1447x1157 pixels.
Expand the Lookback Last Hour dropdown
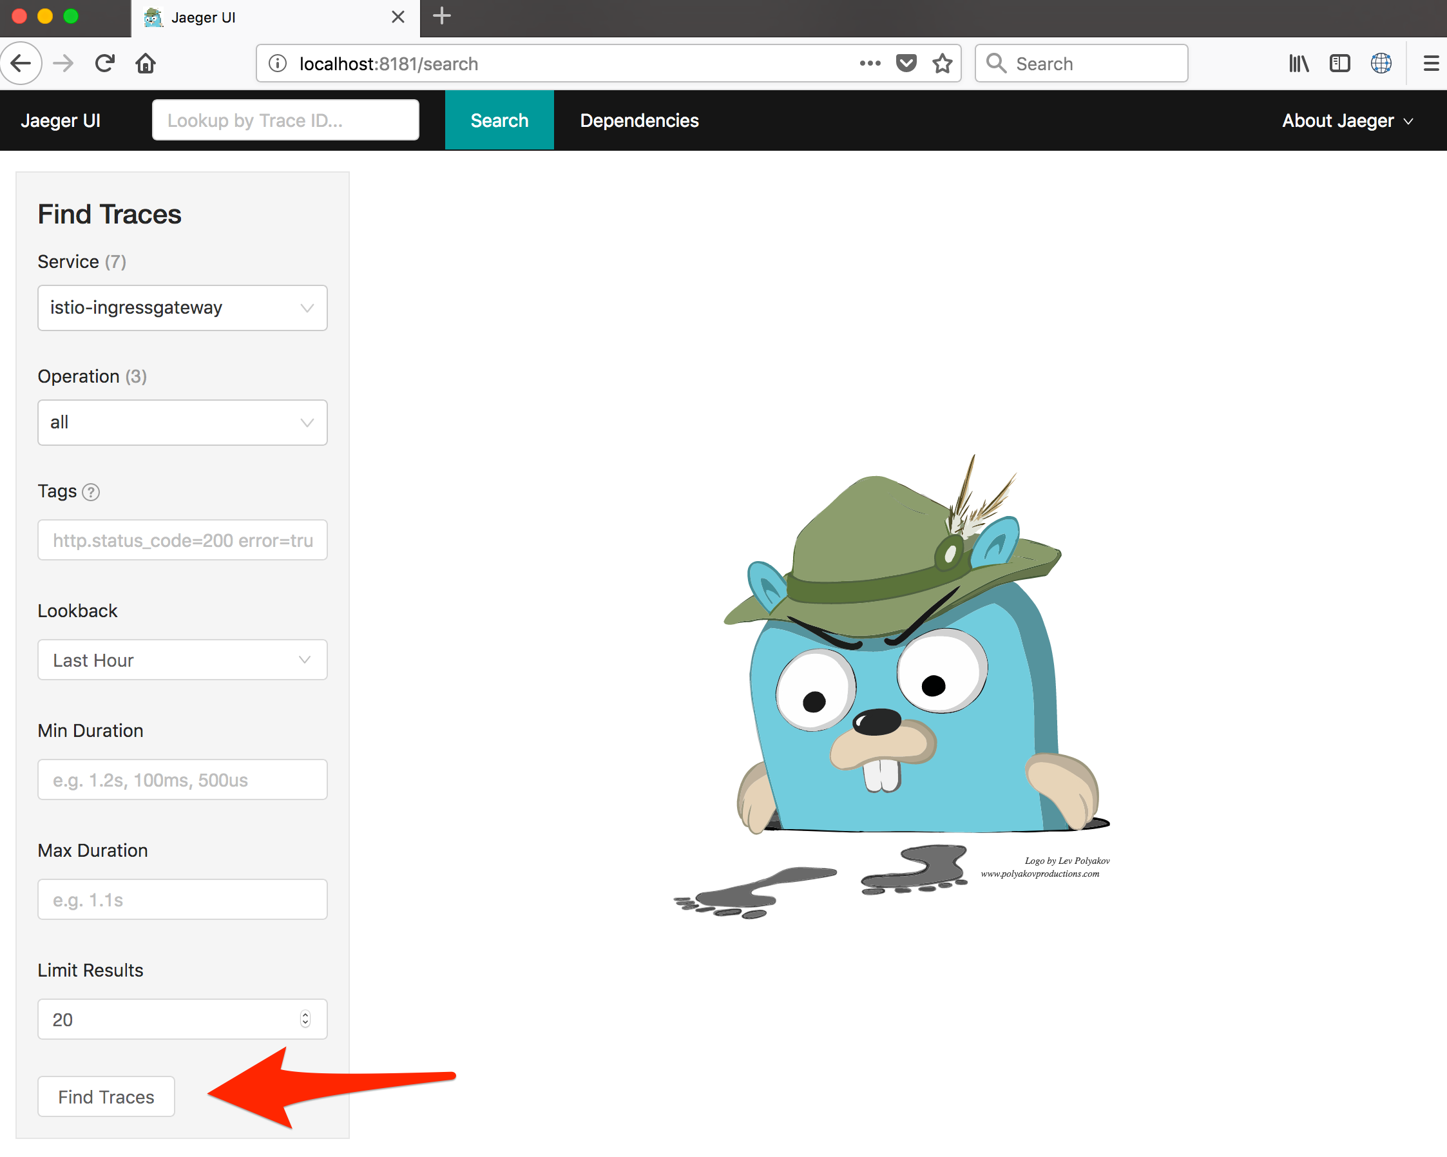[182, 660]
